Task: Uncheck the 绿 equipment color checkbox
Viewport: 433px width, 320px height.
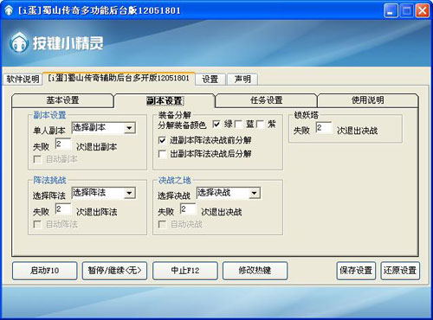Action: click(216, 125)
